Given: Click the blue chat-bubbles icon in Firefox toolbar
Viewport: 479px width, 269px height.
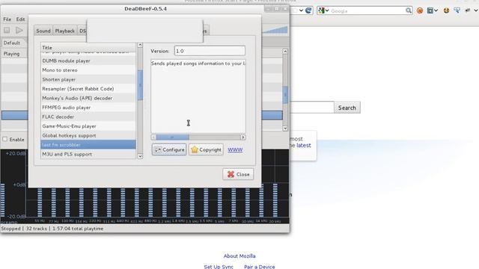Looking at the screenshot, I should point(457,10).
